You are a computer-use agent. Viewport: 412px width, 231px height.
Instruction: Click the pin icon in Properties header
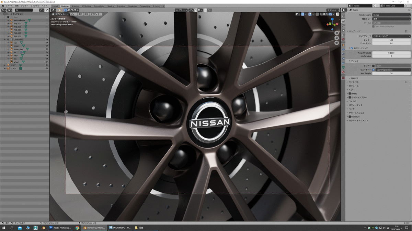[409, 10]
